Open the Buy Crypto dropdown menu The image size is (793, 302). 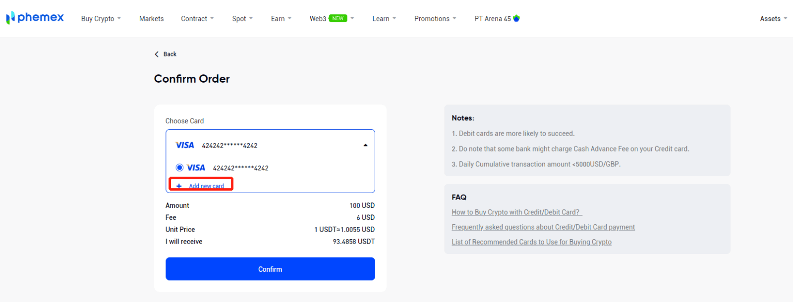pos(101,19)
